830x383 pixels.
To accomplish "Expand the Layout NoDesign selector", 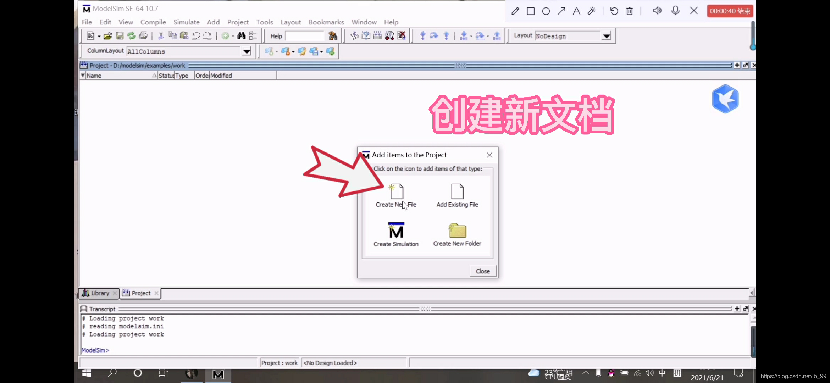I will (607, 36).
